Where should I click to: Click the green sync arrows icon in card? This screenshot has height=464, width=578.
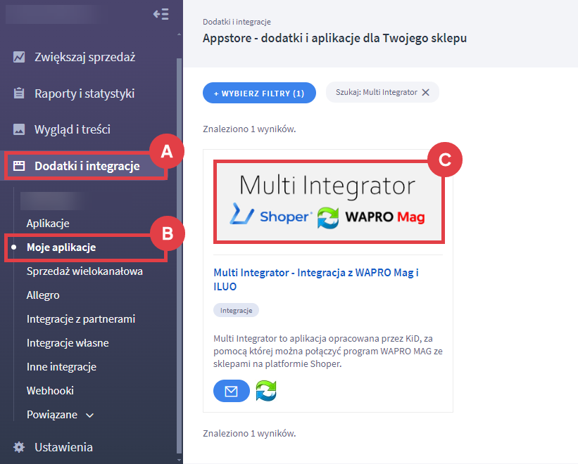[265, 391]
